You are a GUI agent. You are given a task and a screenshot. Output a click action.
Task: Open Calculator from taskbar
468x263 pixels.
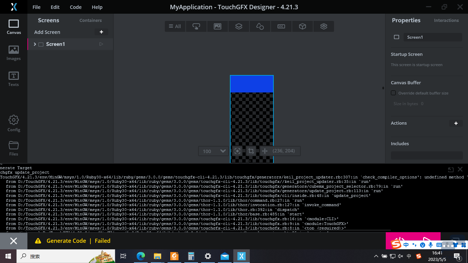pos(191,256)
